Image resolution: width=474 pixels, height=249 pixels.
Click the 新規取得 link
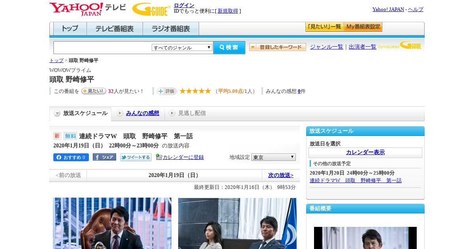pos(228,11)
